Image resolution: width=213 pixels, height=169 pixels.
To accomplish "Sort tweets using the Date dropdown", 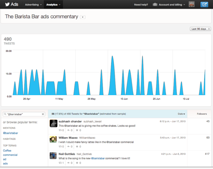I will [x=181, y=114].
